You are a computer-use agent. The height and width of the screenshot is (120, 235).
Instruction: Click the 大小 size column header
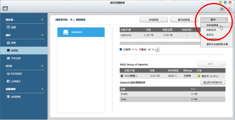[193, 89]
